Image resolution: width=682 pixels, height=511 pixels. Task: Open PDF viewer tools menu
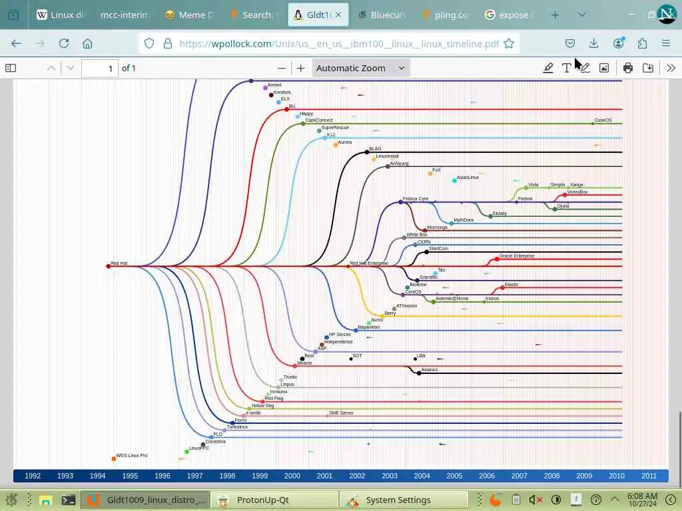pyautogui.click(x=671, y=69)
